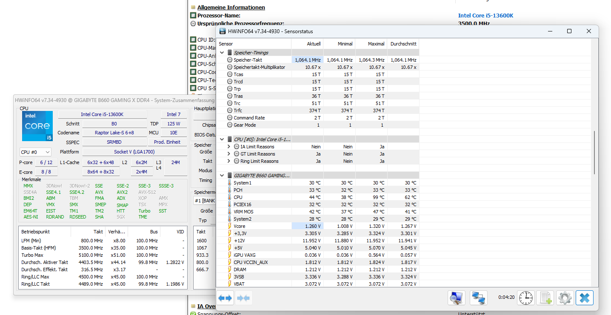Click the AVX2 feature label
611x315 pixels.
point(122,192)
